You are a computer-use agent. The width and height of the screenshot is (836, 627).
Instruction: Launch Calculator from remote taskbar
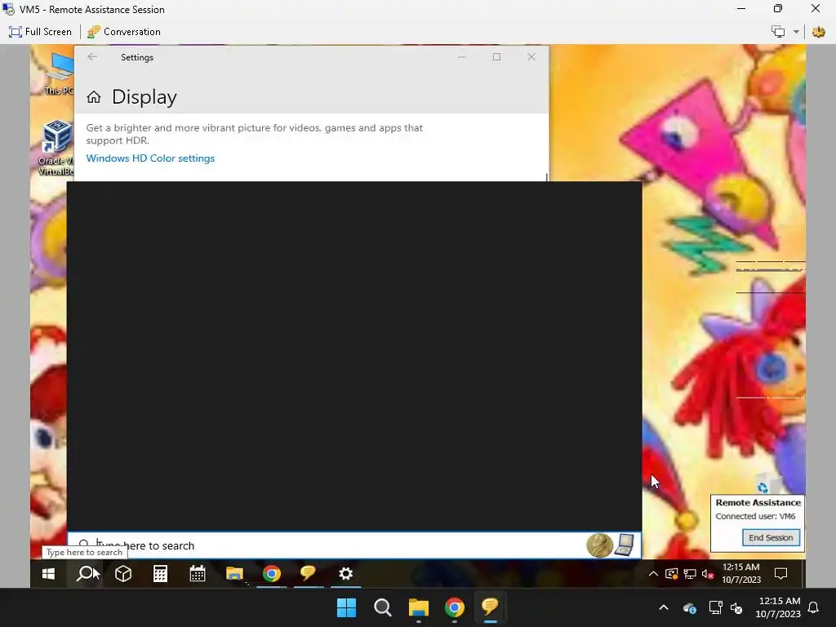(160, 574)
